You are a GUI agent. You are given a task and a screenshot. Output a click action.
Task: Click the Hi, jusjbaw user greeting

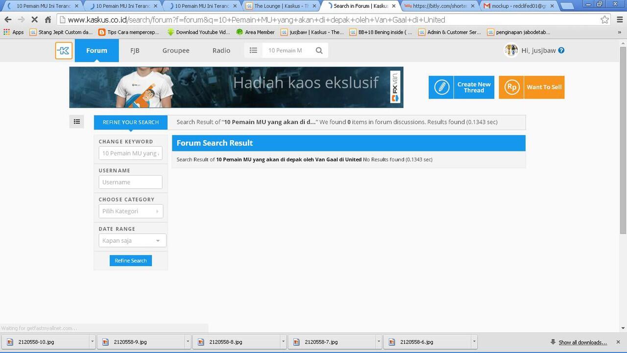tap(539, 50)
